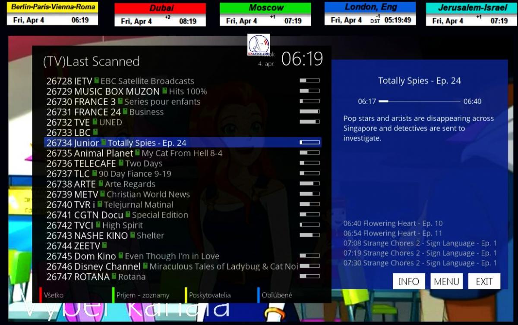
Task: Click green icon next to LBC
Action: click(x=95, y=132)
